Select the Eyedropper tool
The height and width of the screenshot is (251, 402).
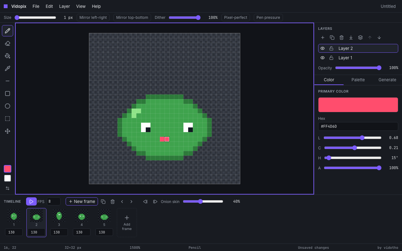[x=8, y=68]
